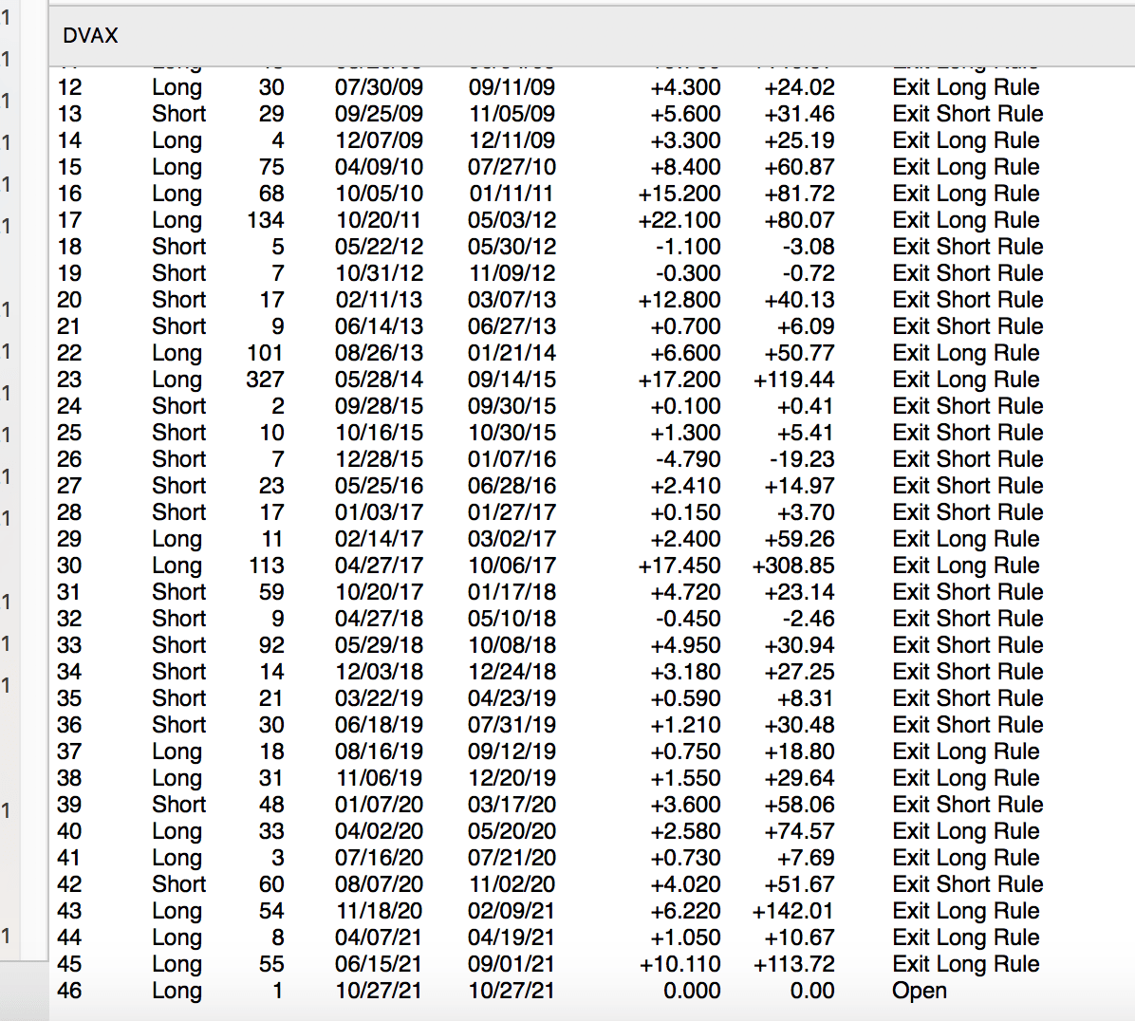
Task: Click the Long label in trade 40
Action: [177, 832]
